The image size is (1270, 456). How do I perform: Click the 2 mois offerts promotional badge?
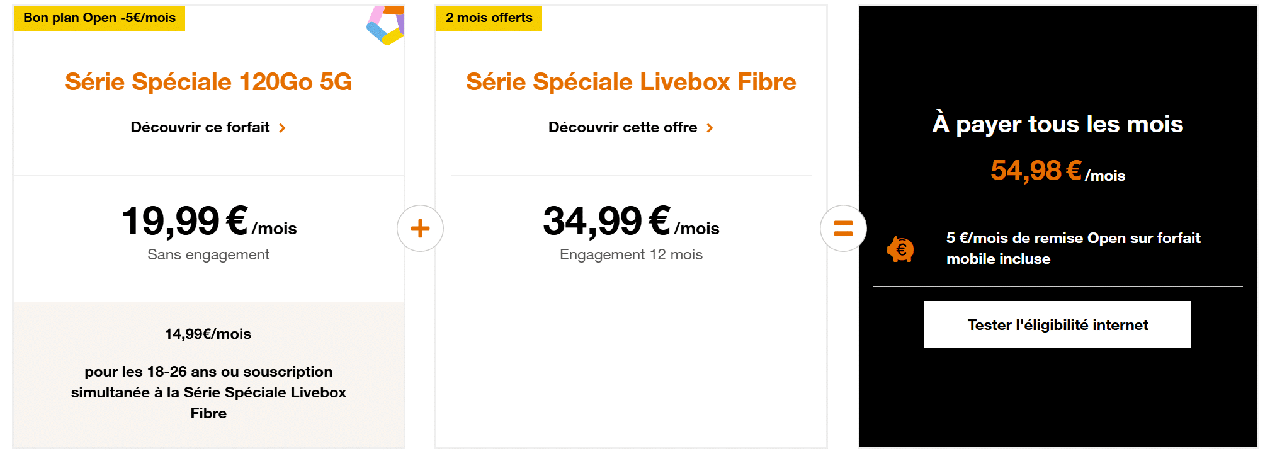(489, 18)
